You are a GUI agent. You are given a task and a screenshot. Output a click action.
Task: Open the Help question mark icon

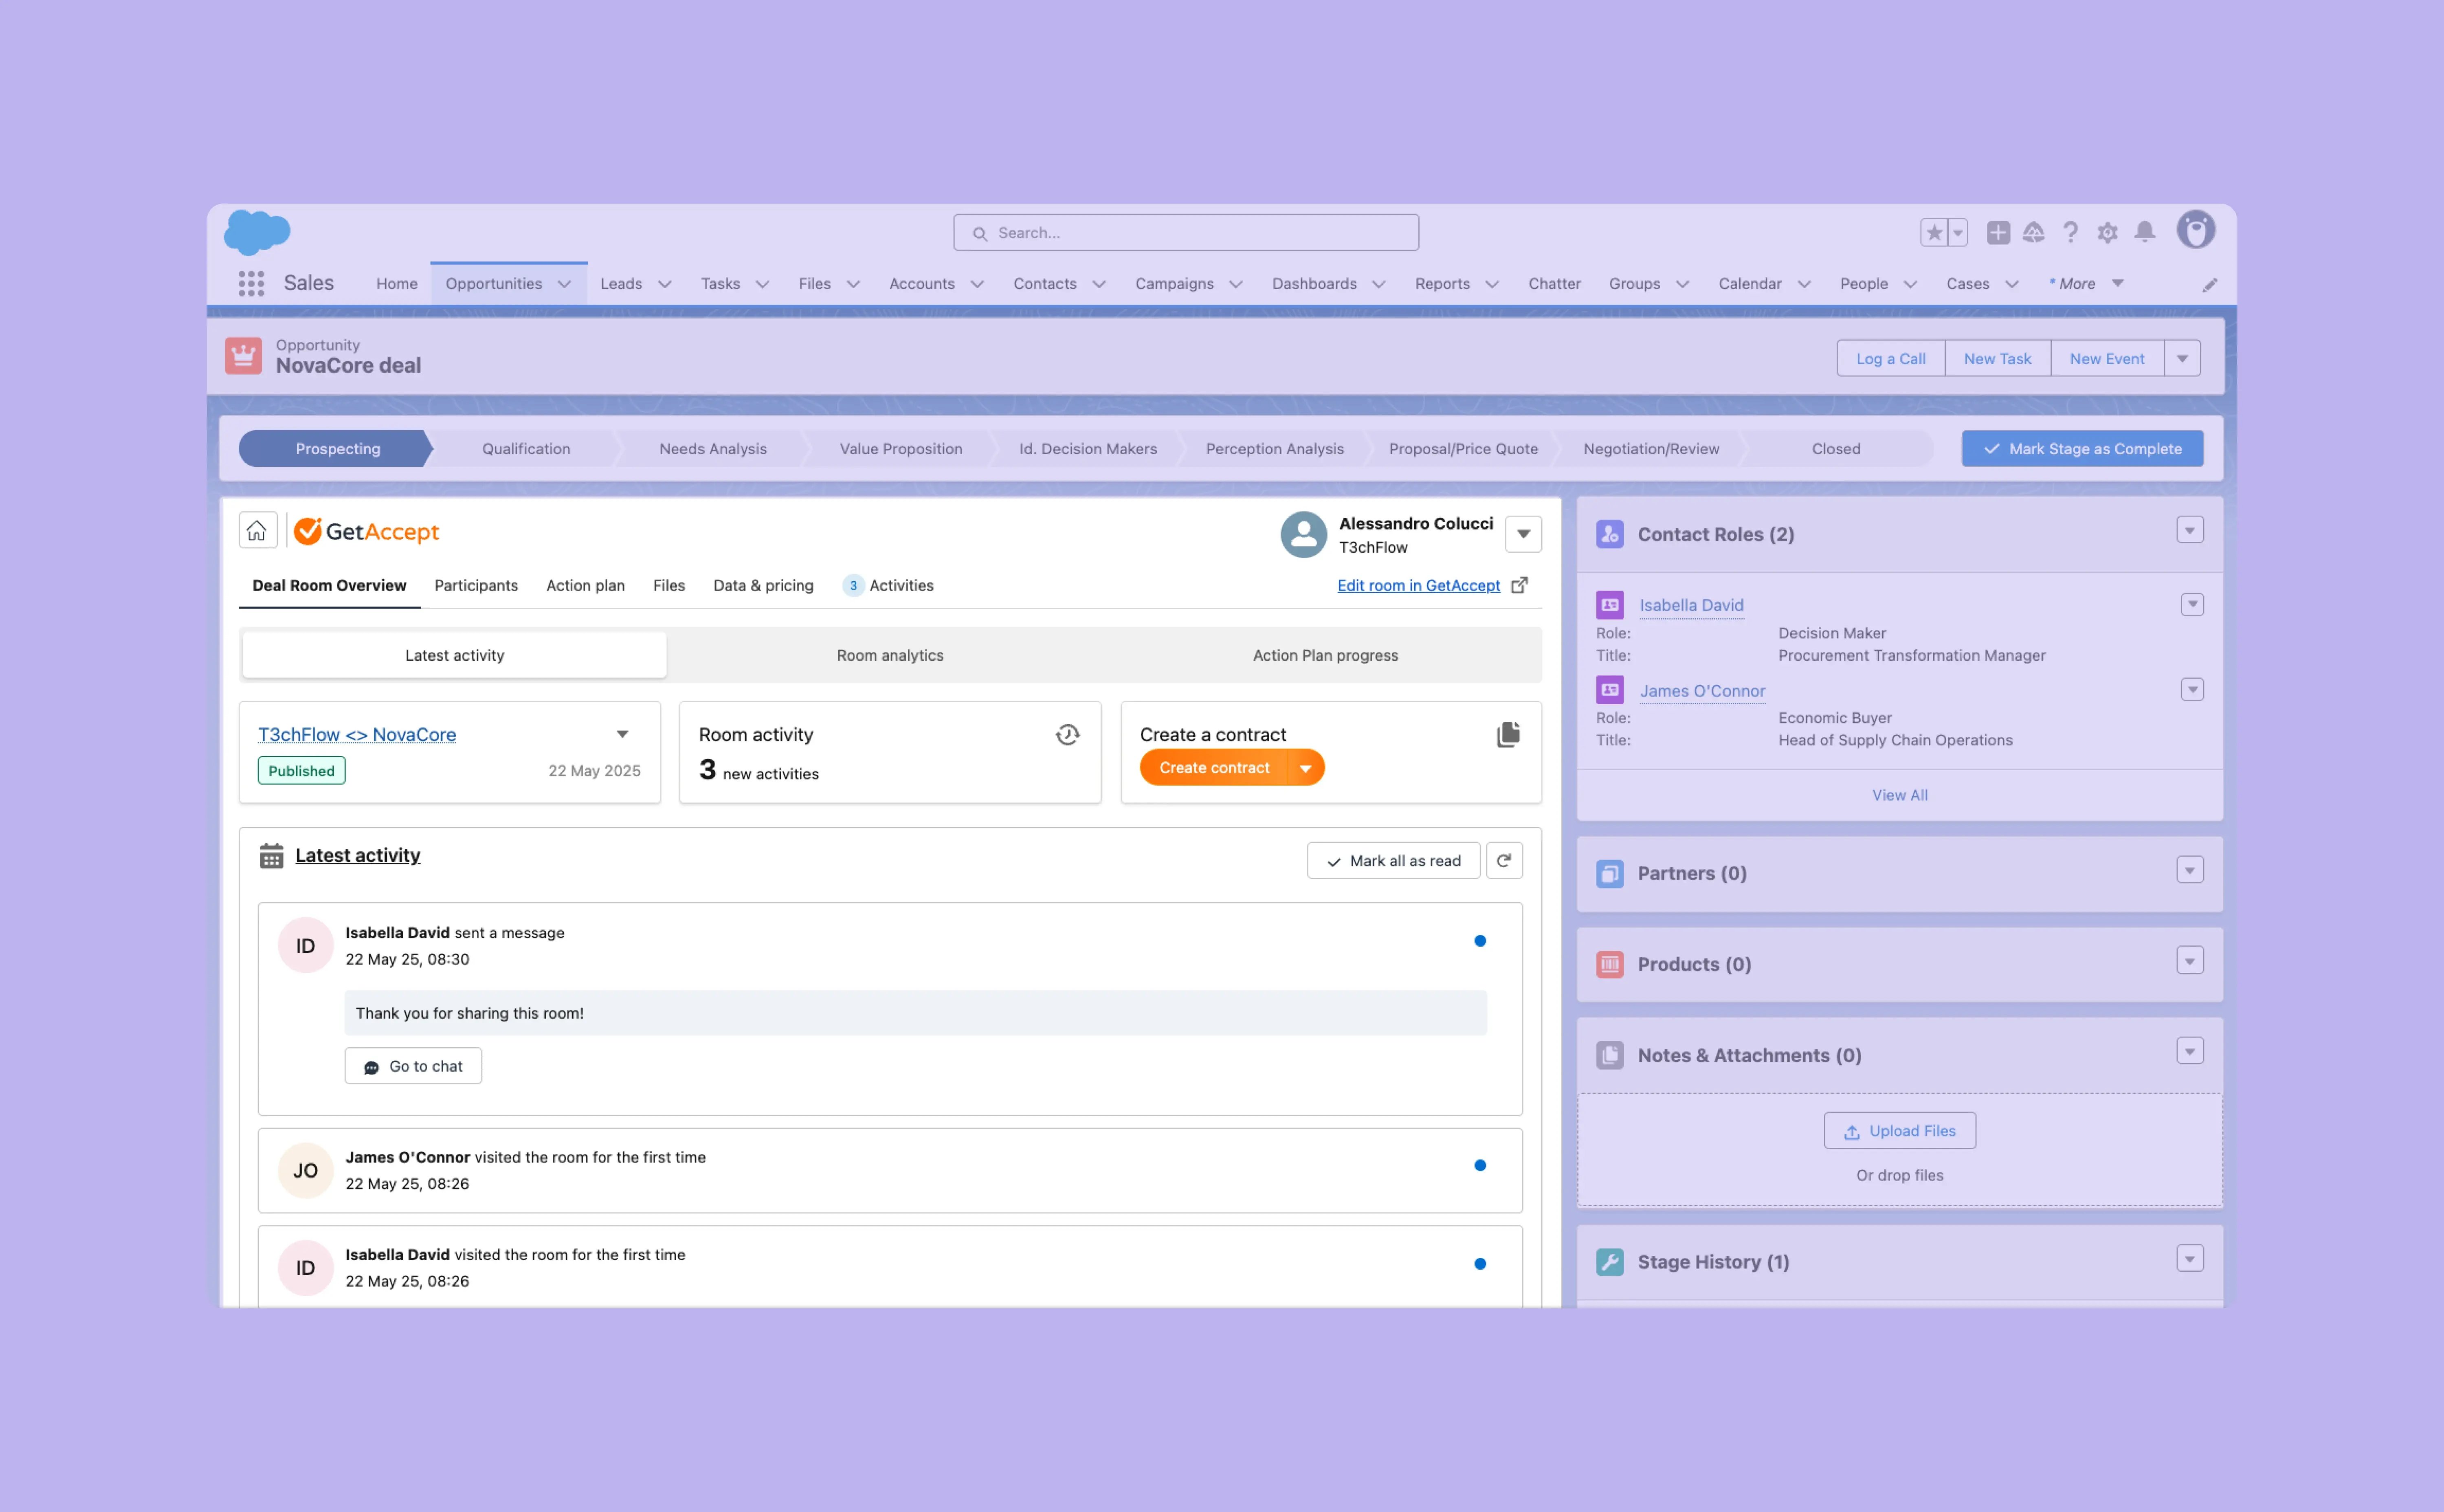pyautogui.click(x=2071, y=233)
